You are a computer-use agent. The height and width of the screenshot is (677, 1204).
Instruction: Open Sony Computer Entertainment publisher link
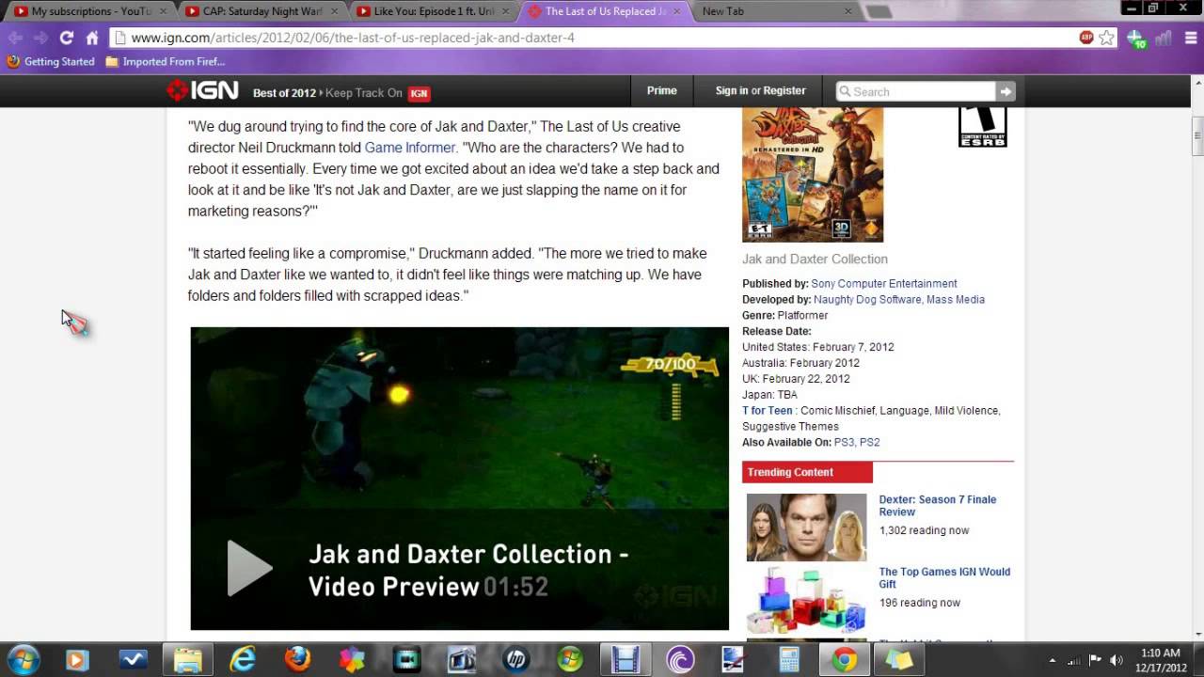pos(884,283)
